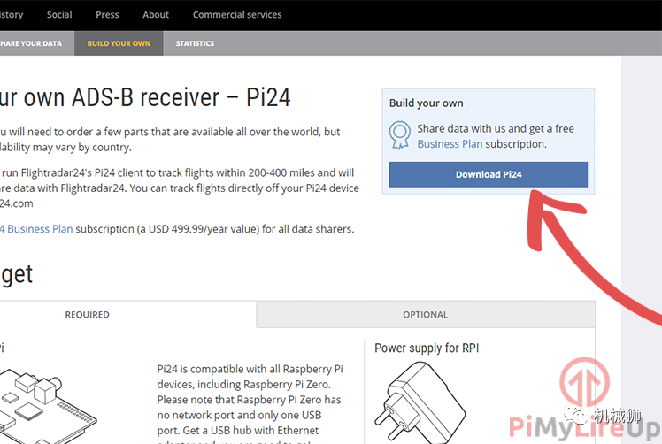
Task: Open the About menu item
Action: [156, 15]
